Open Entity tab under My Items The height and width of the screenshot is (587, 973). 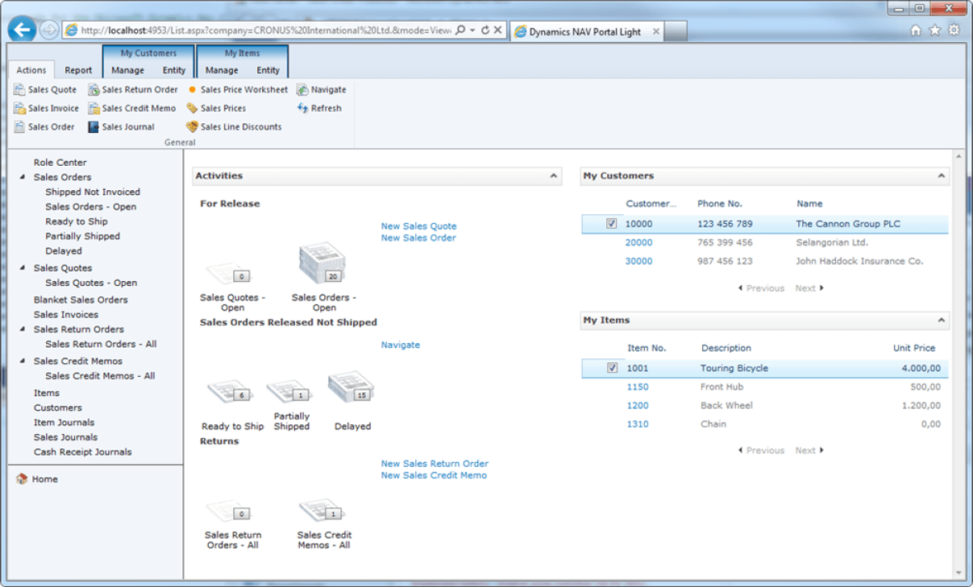coord(268,70)
